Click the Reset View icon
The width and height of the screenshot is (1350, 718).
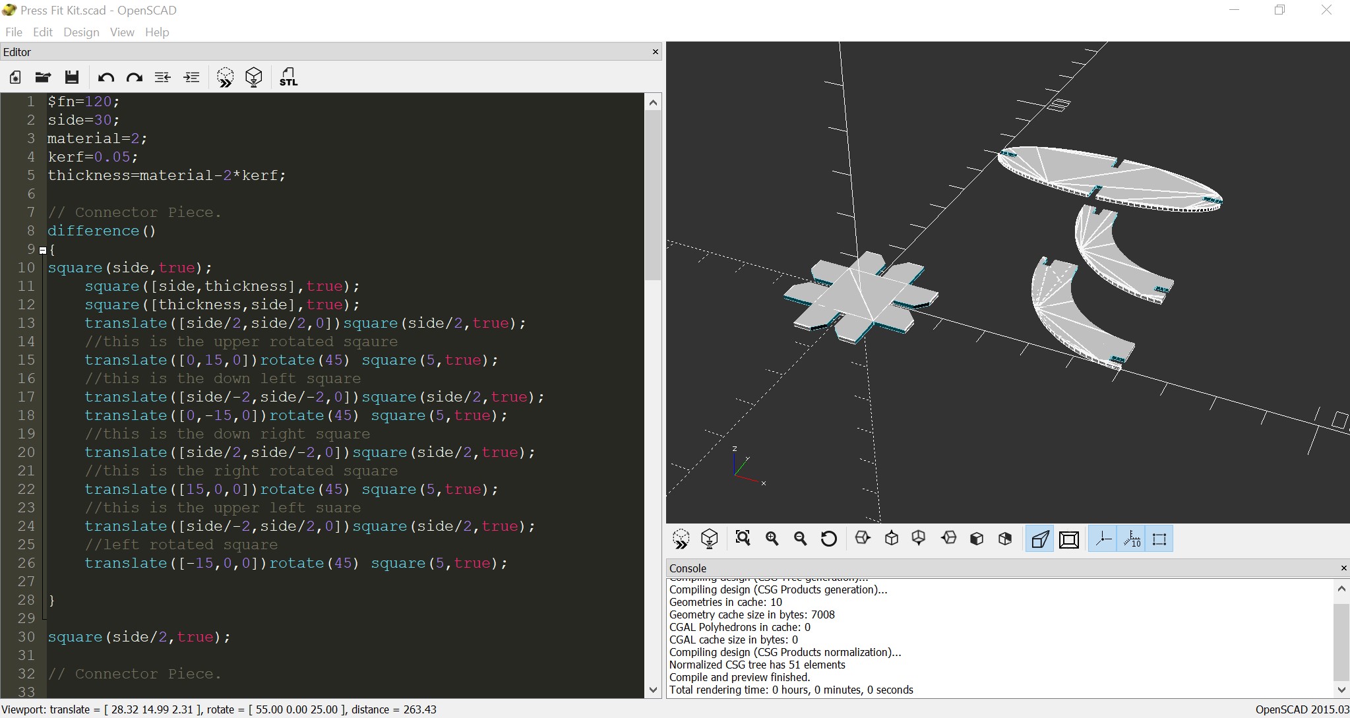click(829, 539)
